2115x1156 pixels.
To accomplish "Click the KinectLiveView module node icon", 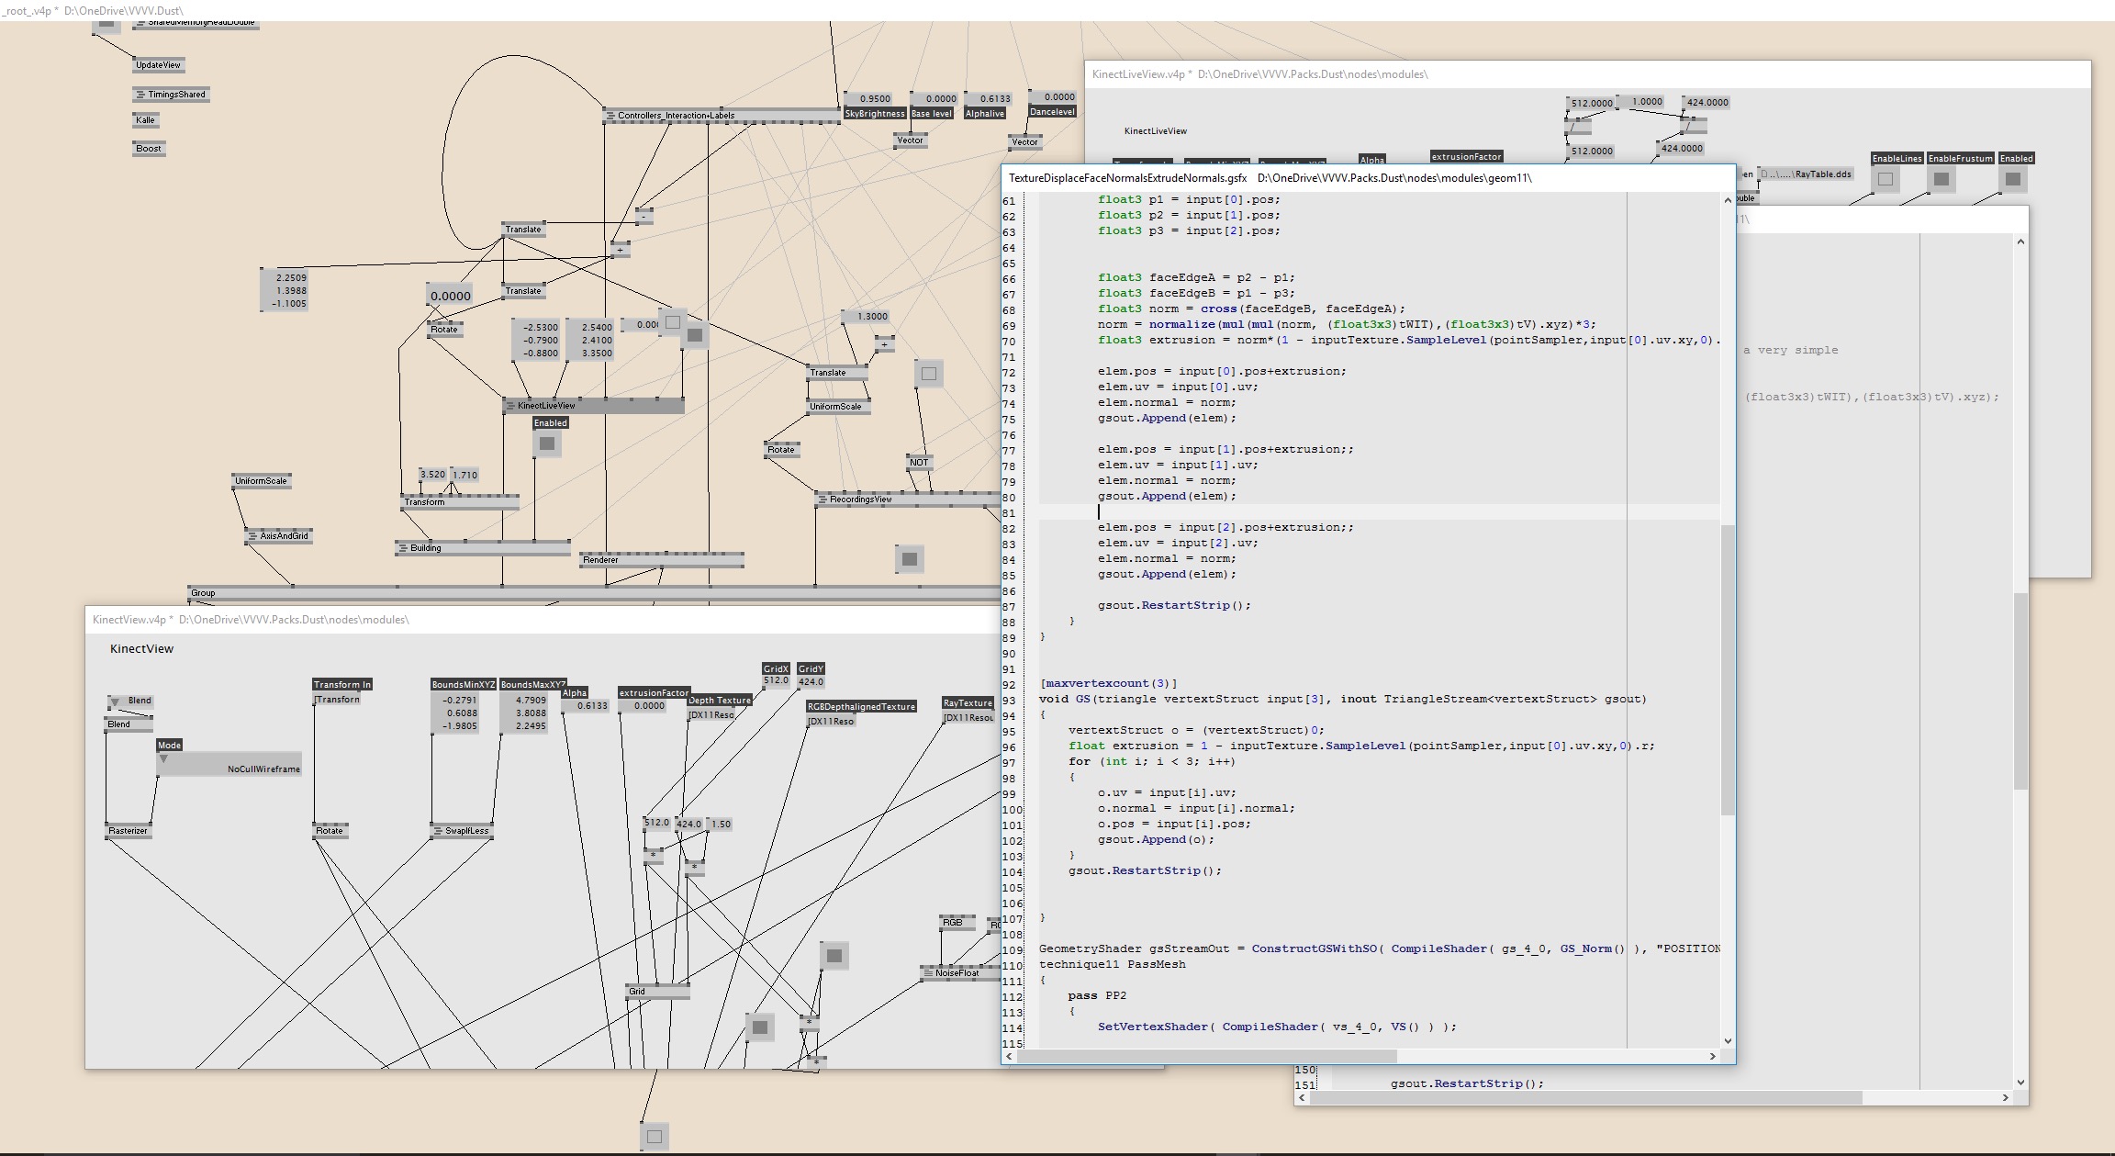I will coord(511,406).
